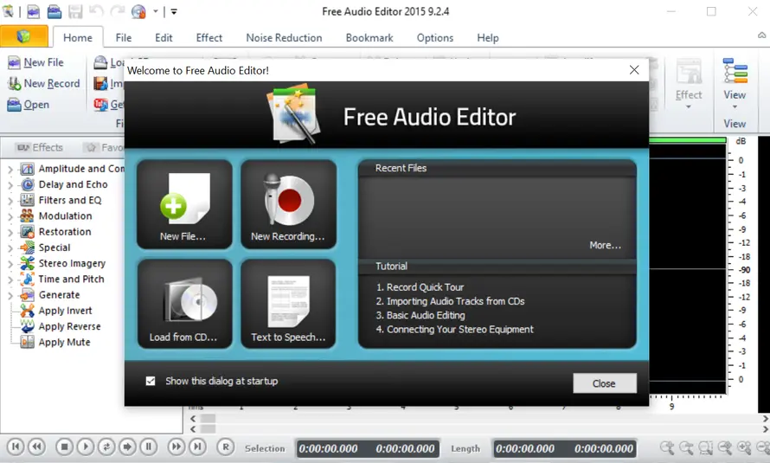The height and width of the screenshot is (463, 770).
Task: Click the YouTube Get icon in the ribbon
Action: pyautogui.click(x=100, y=104)
